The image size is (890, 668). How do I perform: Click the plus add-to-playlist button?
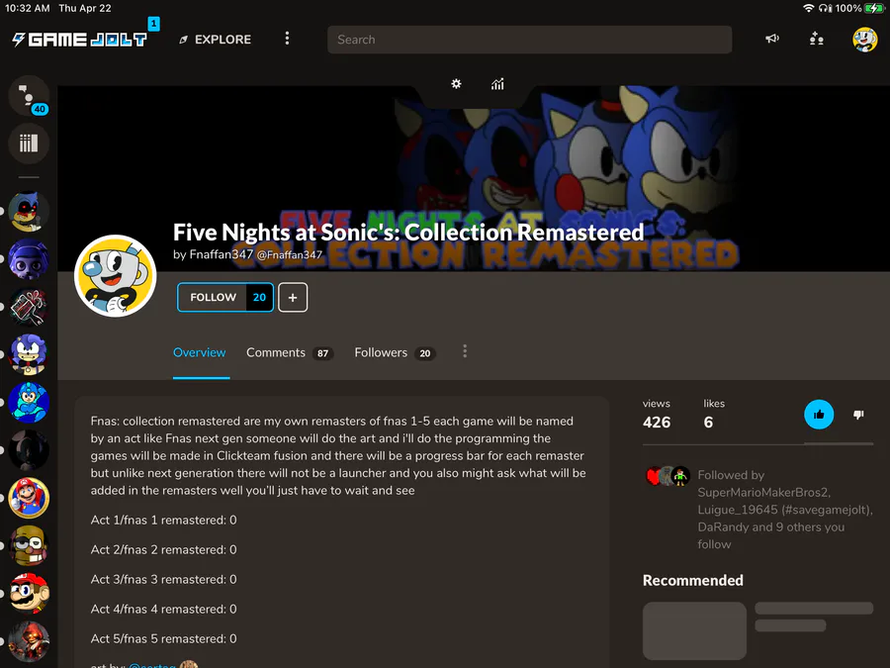pyautogui.click(x=293, y=297)
